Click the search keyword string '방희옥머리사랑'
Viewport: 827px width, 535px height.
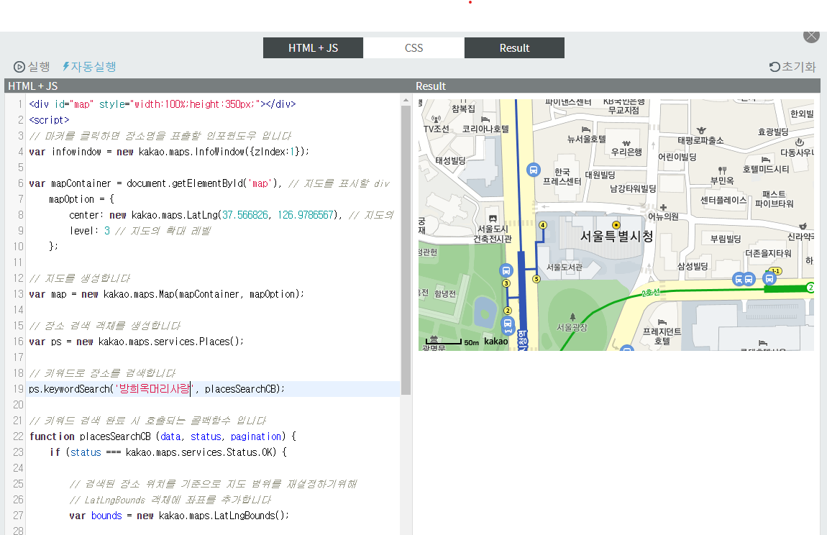coord(155,389)
